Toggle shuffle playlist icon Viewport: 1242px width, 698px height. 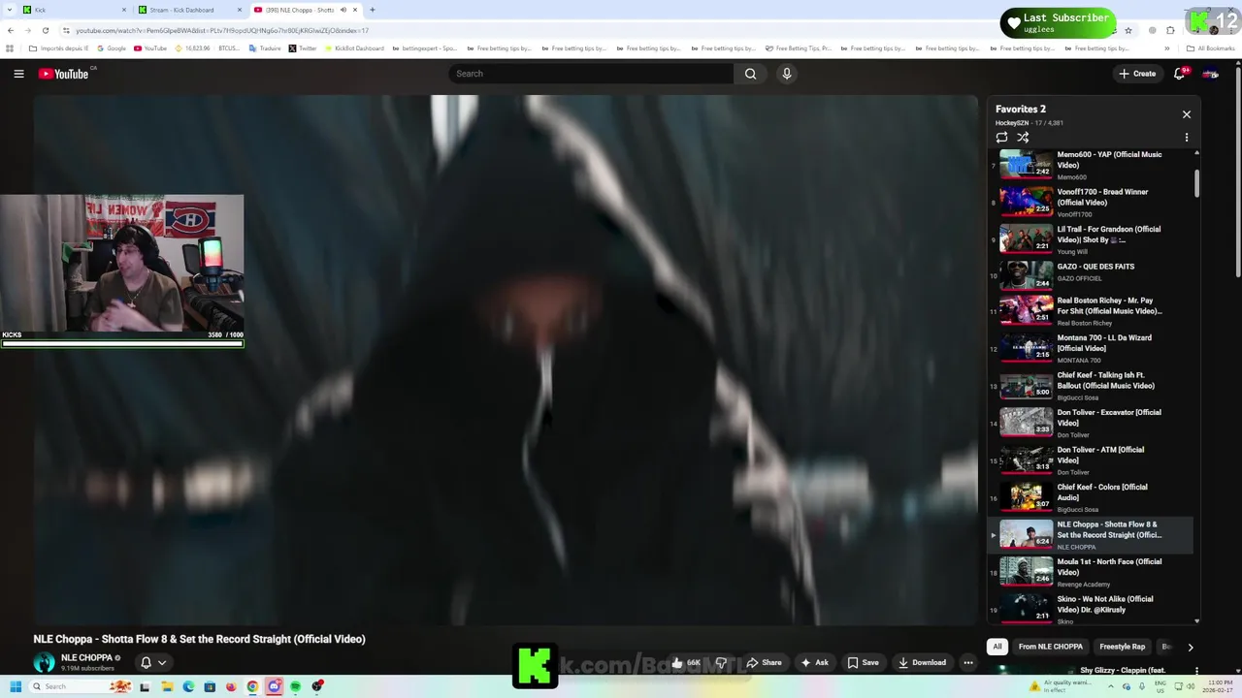click(1023, 138)
